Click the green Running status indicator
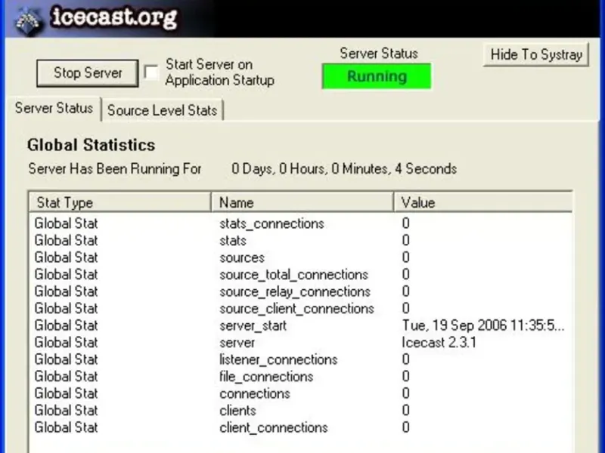Screen dimensions: 605x453 (x=377, y=76)
